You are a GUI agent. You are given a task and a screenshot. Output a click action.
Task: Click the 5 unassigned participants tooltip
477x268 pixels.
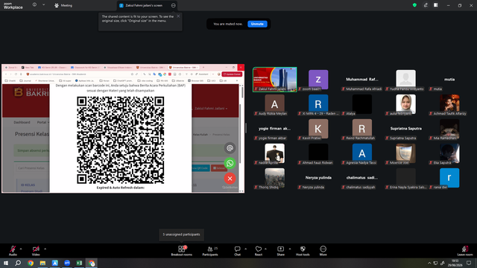[181, 234]
